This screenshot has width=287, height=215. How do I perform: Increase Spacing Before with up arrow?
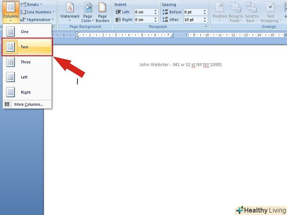[205, 11]
